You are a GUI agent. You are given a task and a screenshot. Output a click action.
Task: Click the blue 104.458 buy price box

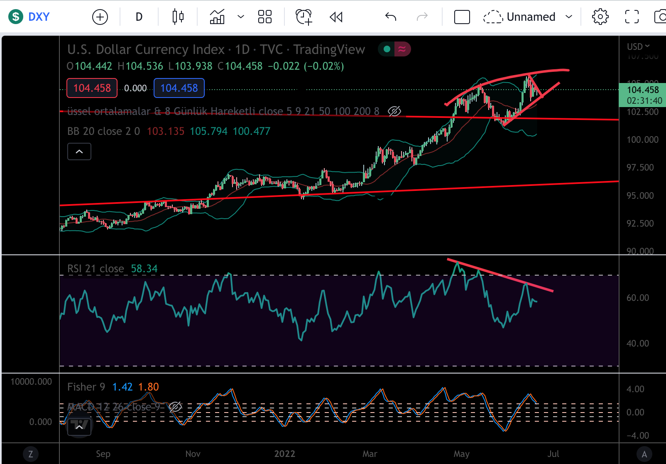179,88
